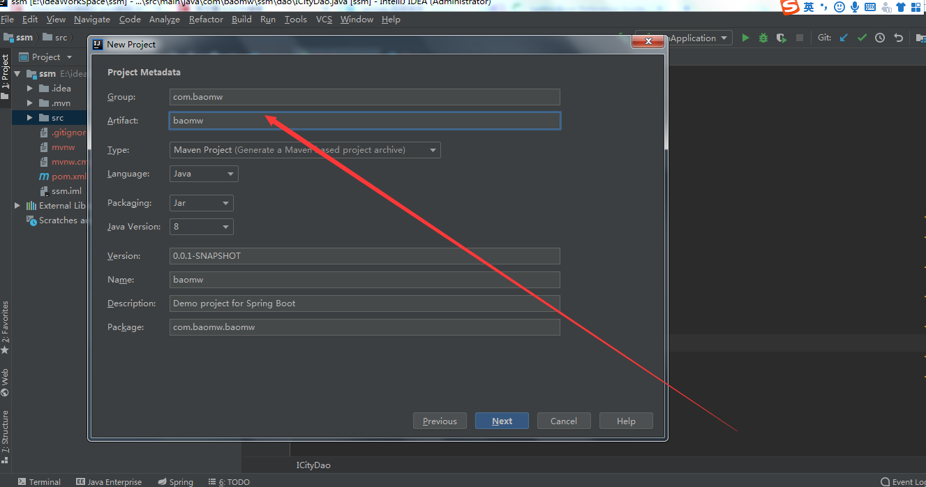Expand the External Libraries node
Viewport: 926px width, 487px height.
(x=17, y=206)
